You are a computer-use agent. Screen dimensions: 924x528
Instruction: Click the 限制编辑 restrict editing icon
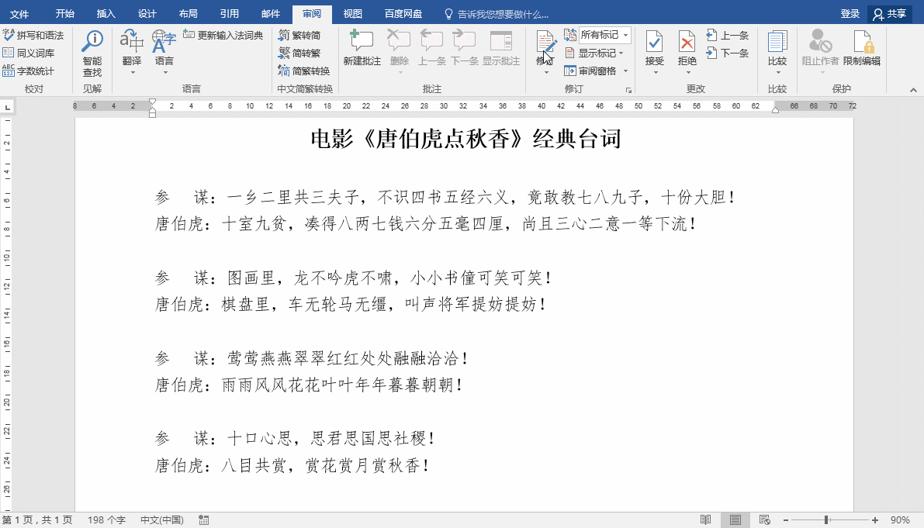(861, 48)
